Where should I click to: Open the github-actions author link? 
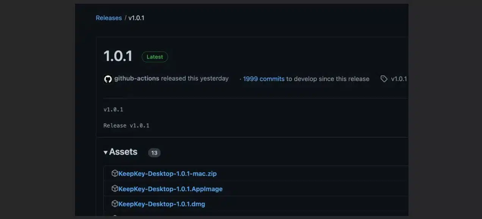click(136, 79)
